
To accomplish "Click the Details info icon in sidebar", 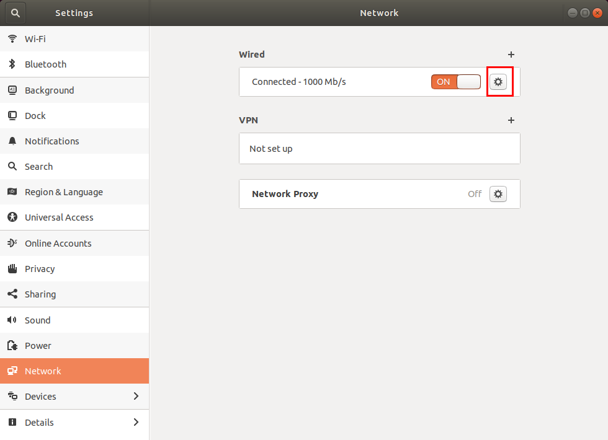I will point(12,422).
